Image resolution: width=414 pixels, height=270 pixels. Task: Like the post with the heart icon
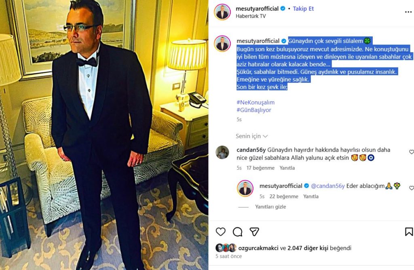(x=220, y=232)
